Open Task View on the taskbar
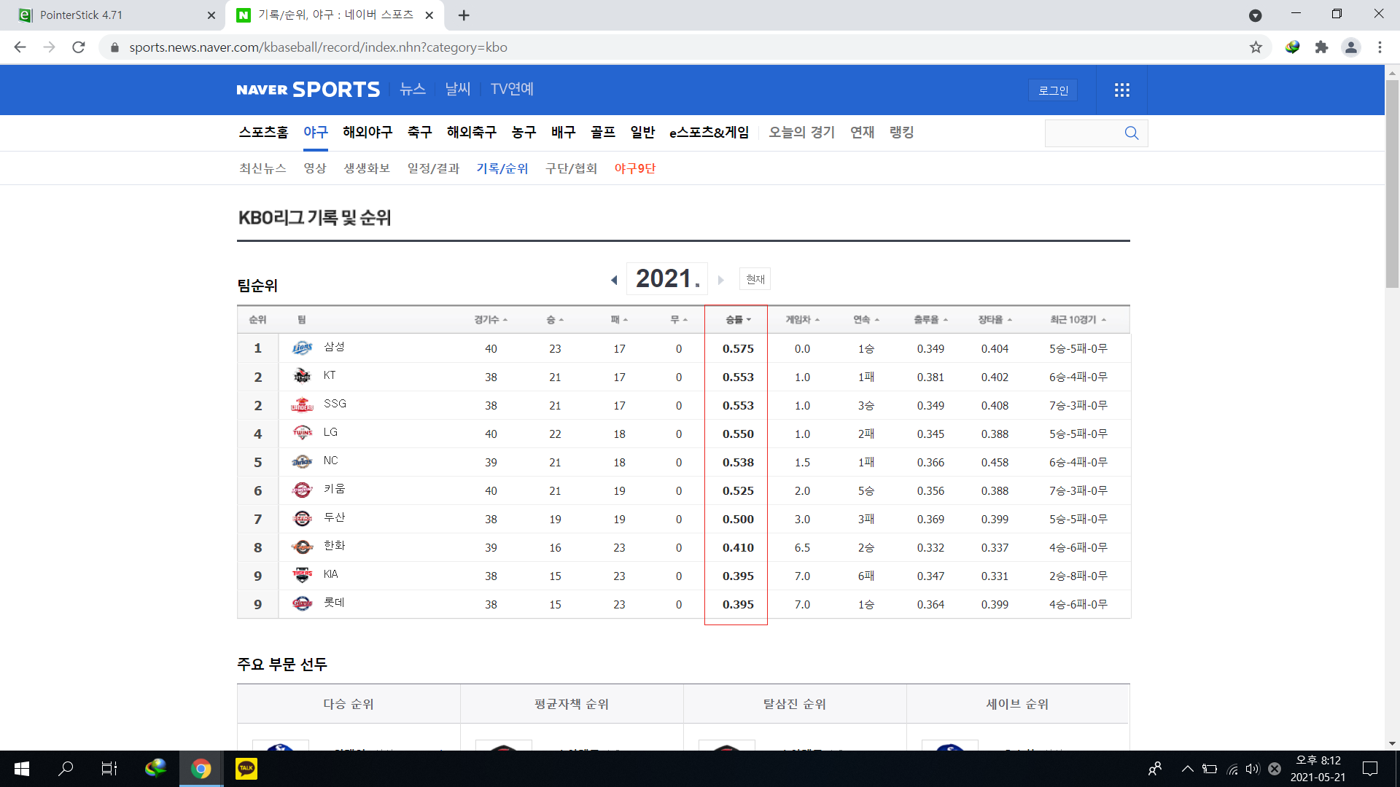Image resolution: width=1400 pixels, height=787 pixels. coord(109,769)
